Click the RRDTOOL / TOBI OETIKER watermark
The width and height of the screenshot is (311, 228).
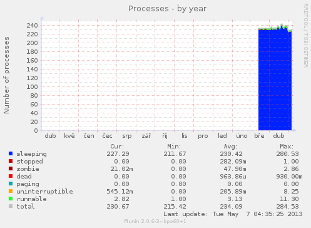point(306,36)
